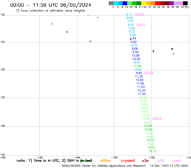This screenshot has height=168, width=191.
Task: Click the wave height value 8.40
Action: point(131,25)
